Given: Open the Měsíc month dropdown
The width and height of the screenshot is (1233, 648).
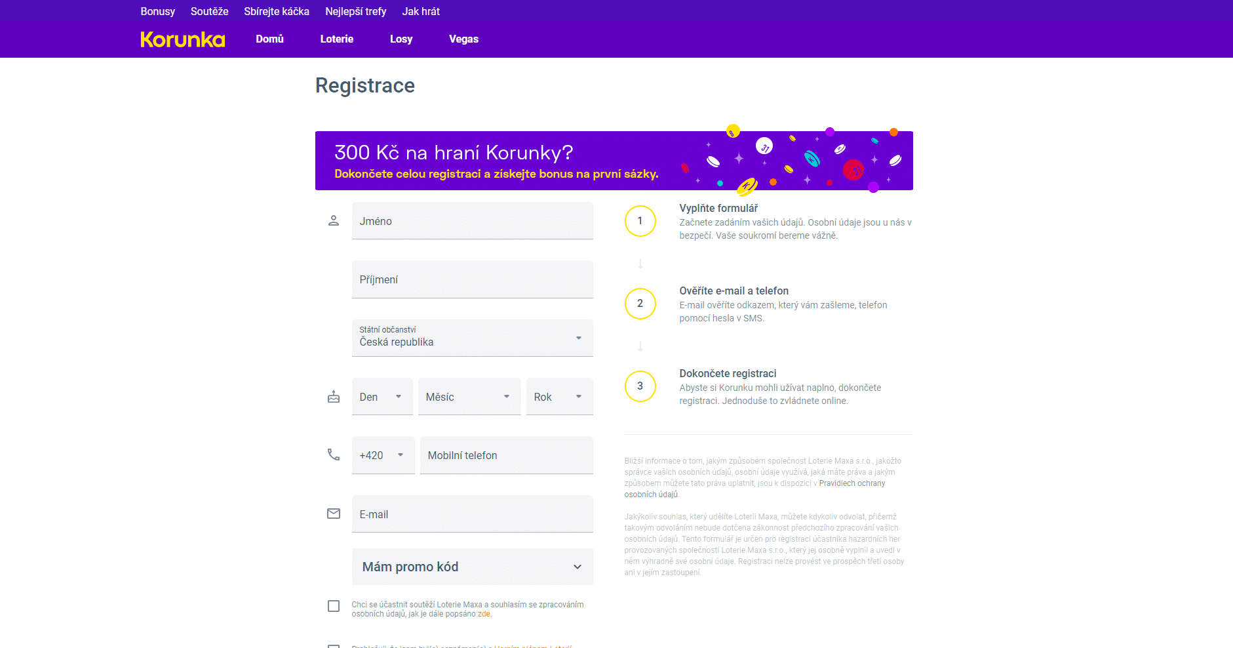Looking at the screenshot, I should (469, 396).
